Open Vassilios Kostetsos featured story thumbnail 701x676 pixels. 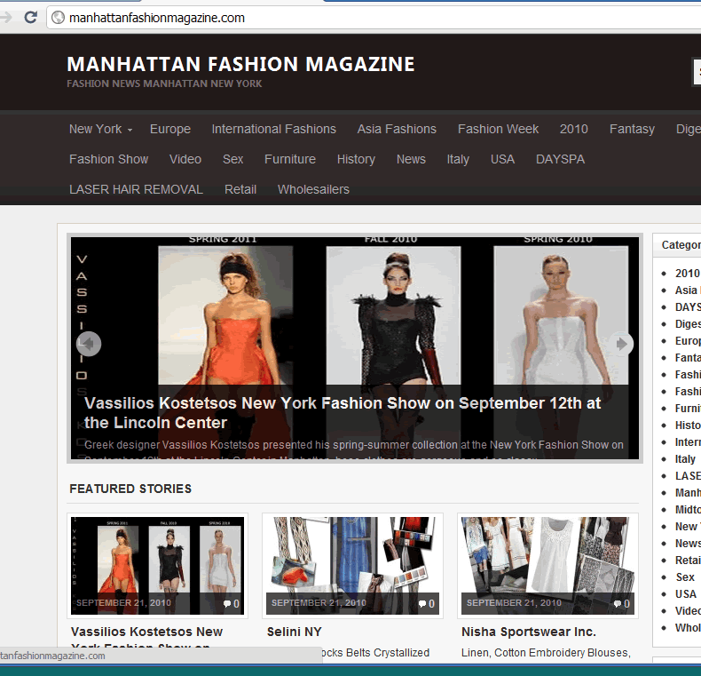click(x=157, y=566)
